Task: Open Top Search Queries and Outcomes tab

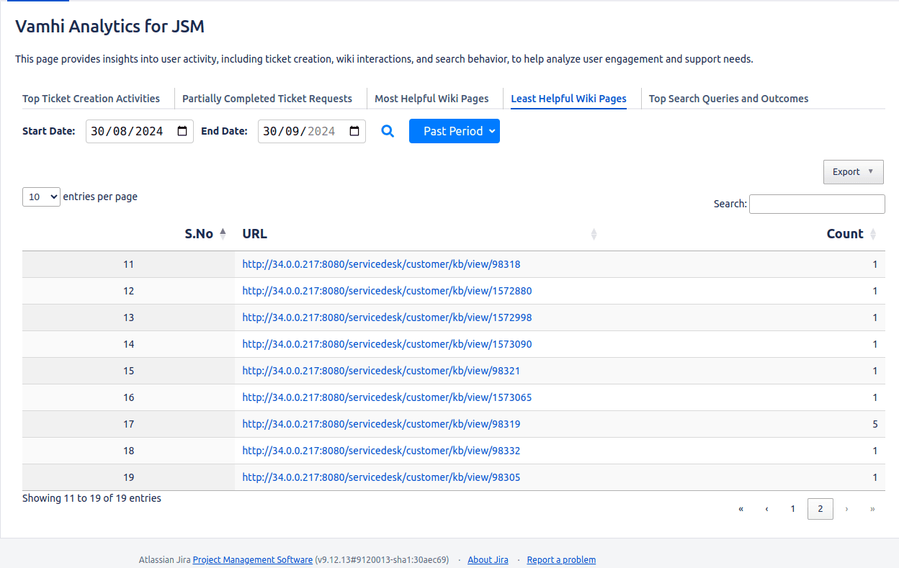Action: pos(728,99)
